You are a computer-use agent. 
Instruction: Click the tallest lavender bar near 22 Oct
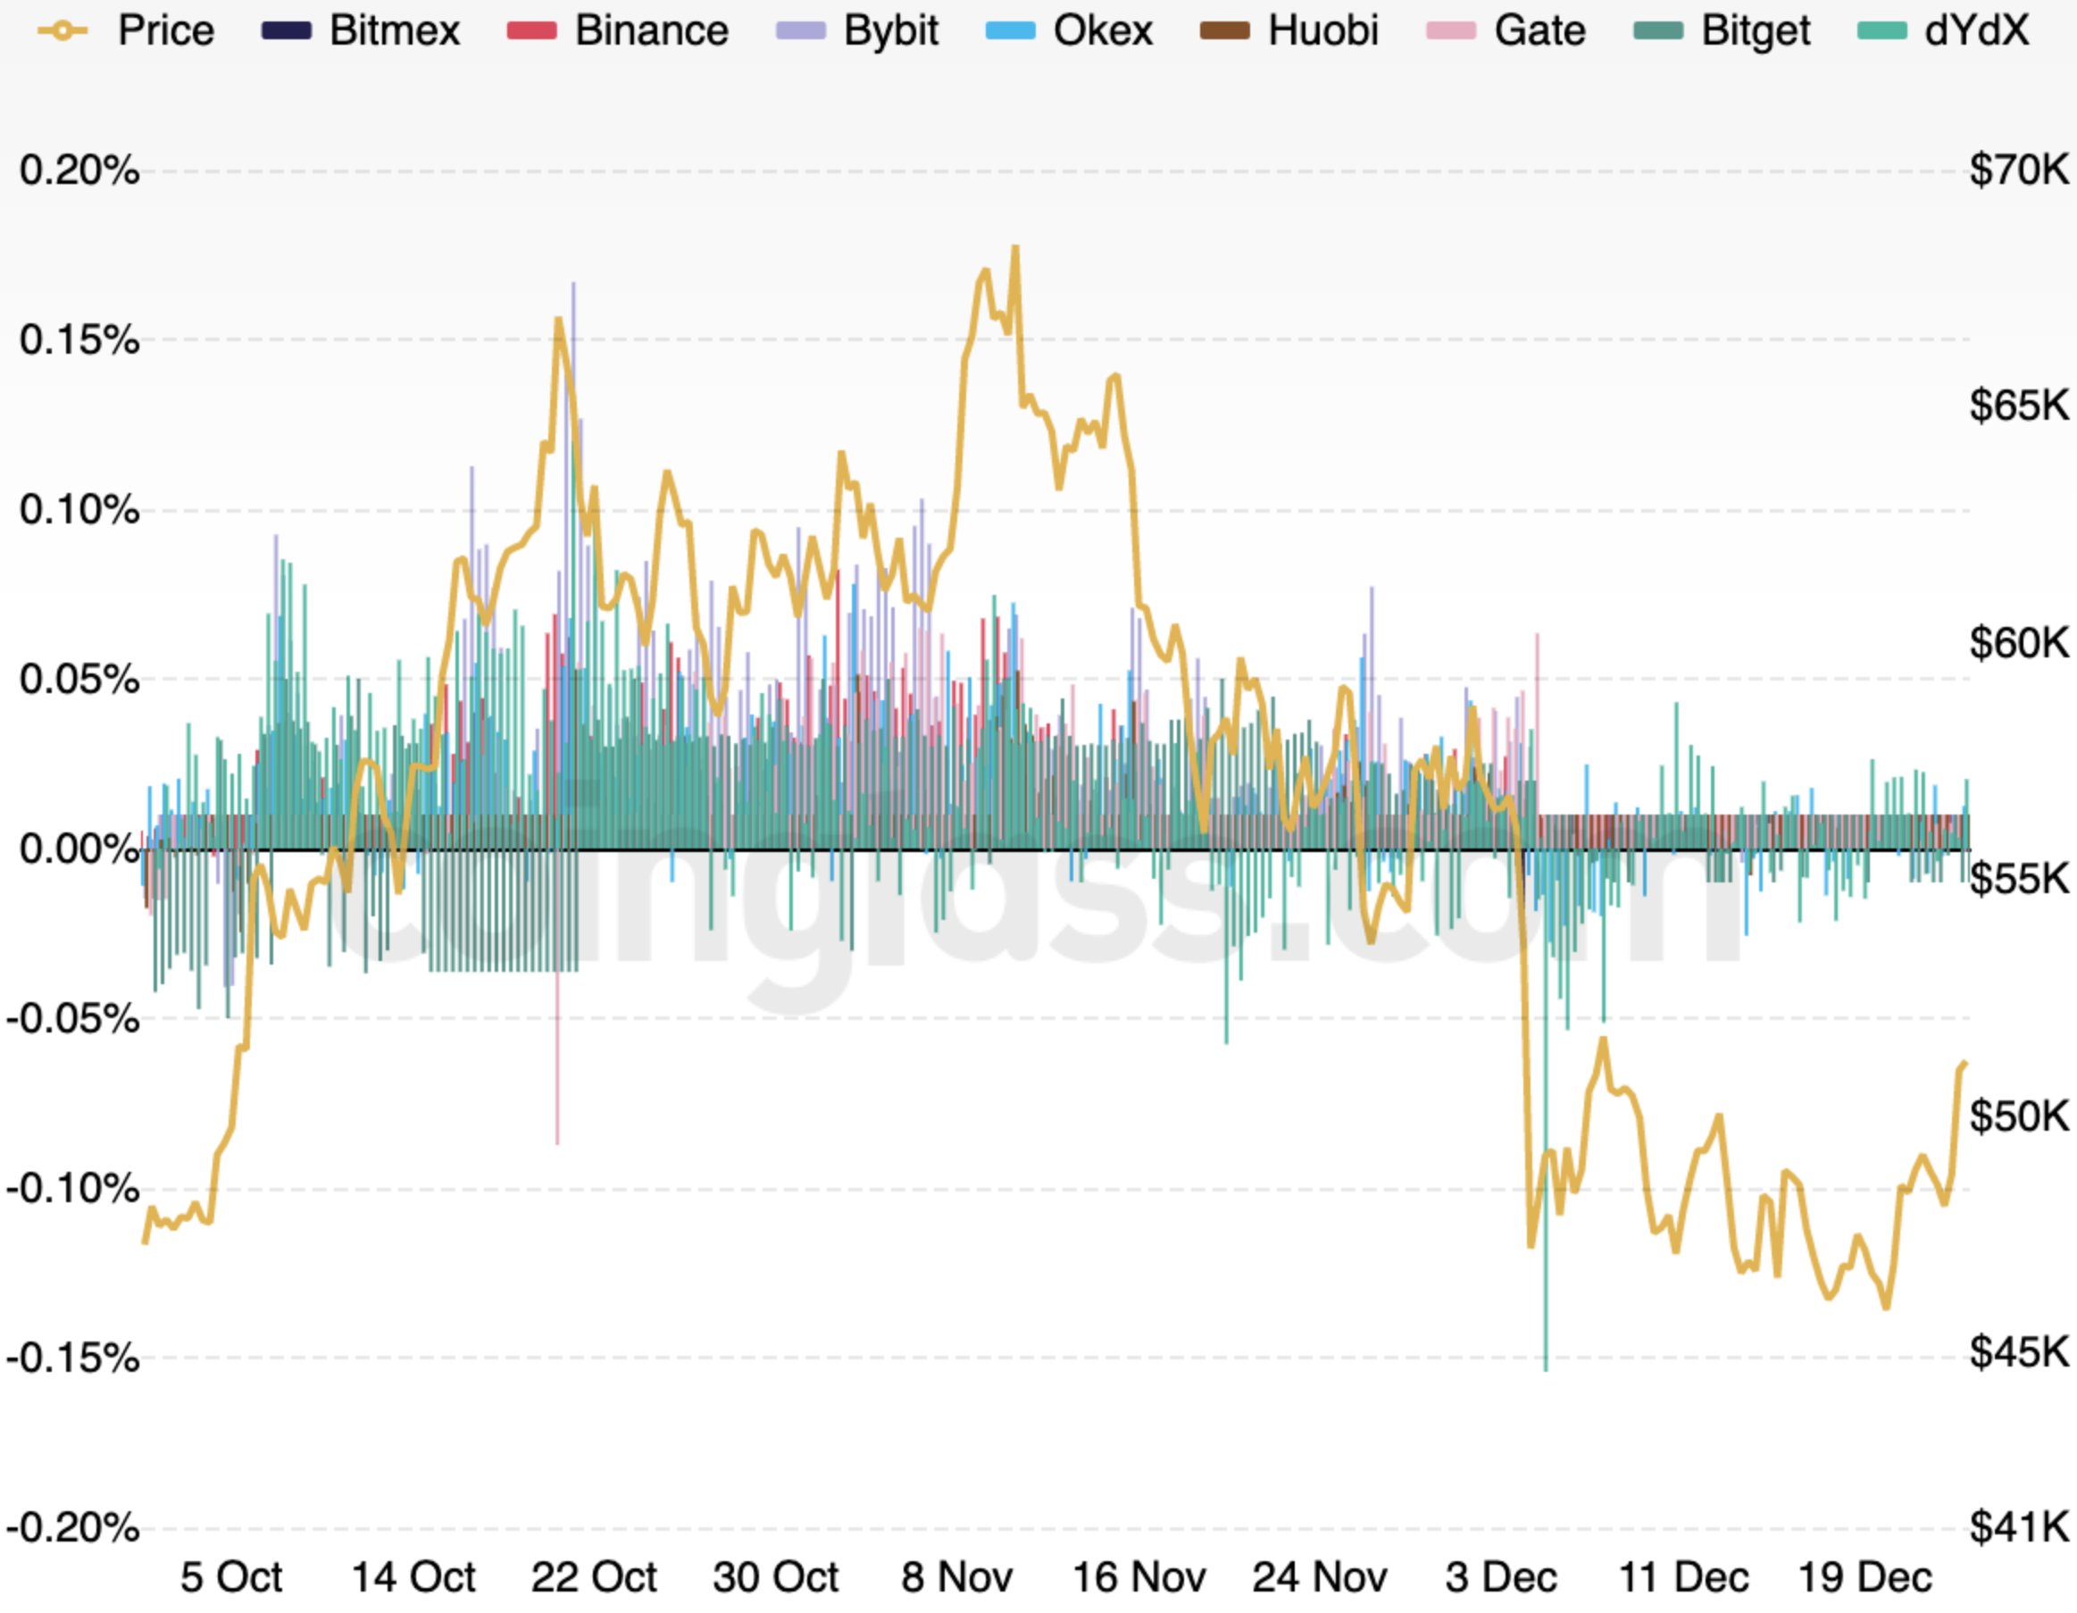[x=573, y=565]
